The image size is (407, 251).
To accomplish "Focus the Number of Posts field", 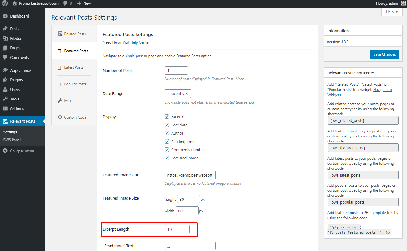I will (176, 71).
